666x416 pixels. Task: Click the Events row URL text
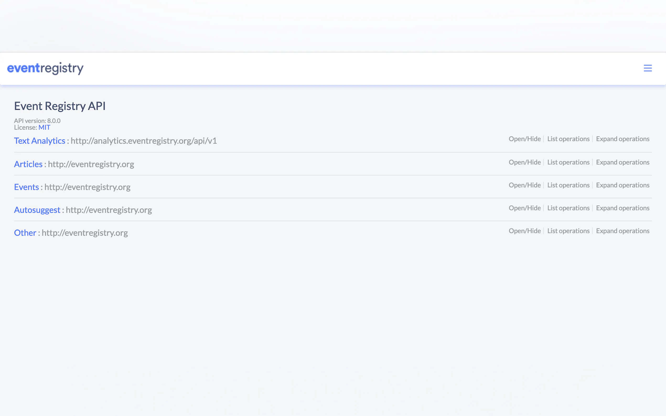pos(87,187)
